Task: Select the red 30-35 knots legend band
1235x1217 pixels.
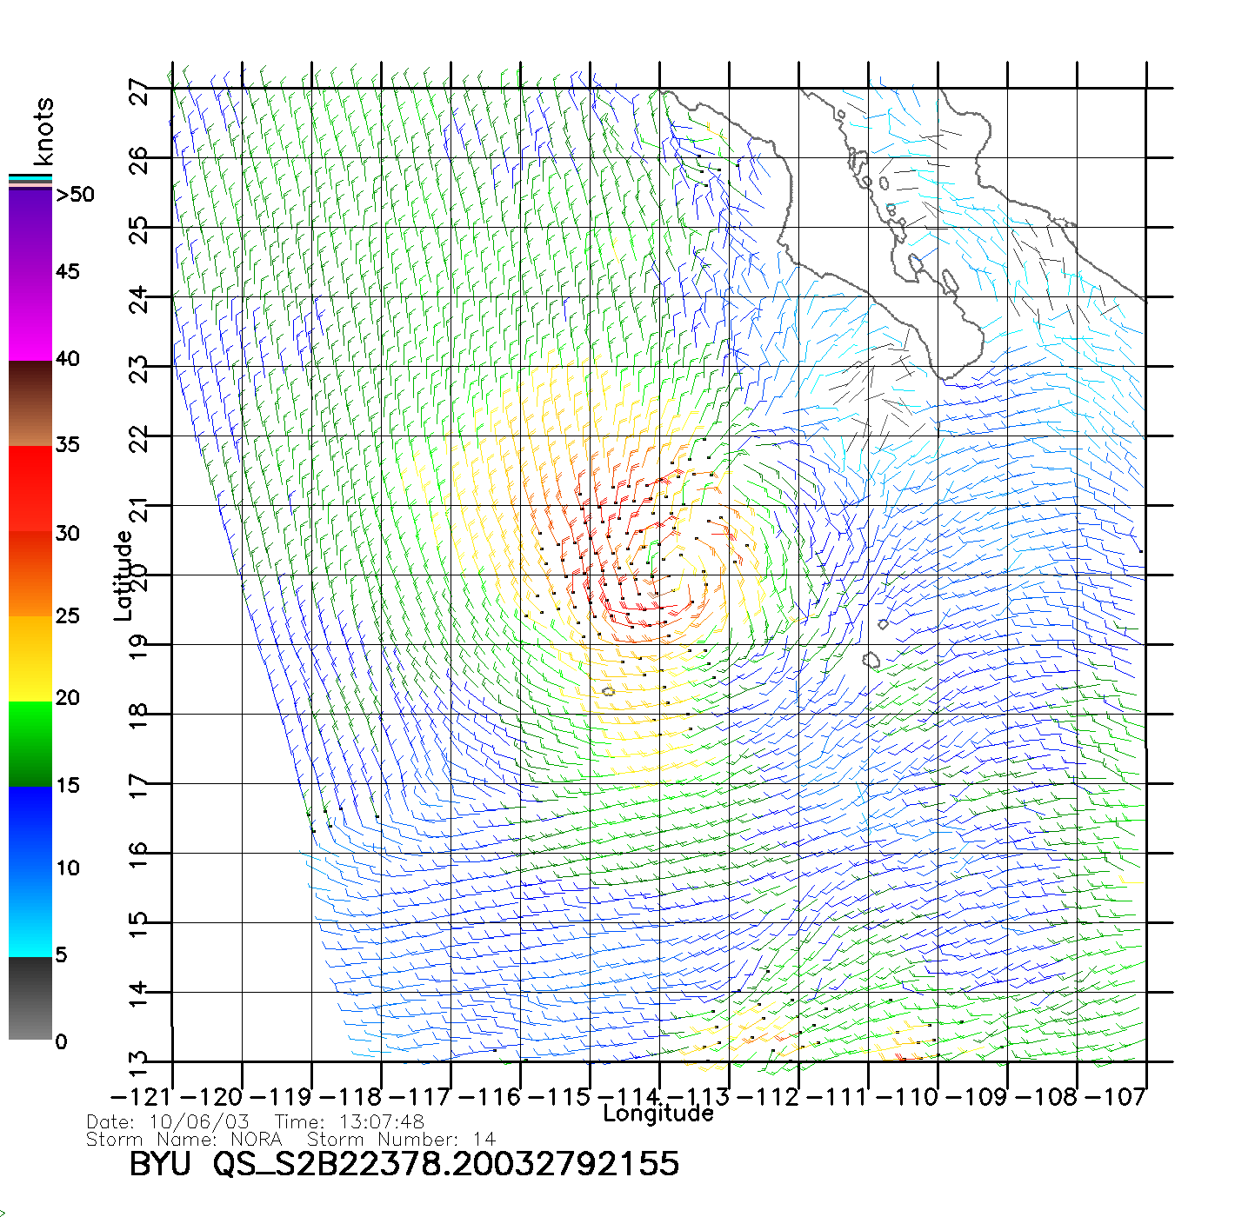Action: [30, 487]
